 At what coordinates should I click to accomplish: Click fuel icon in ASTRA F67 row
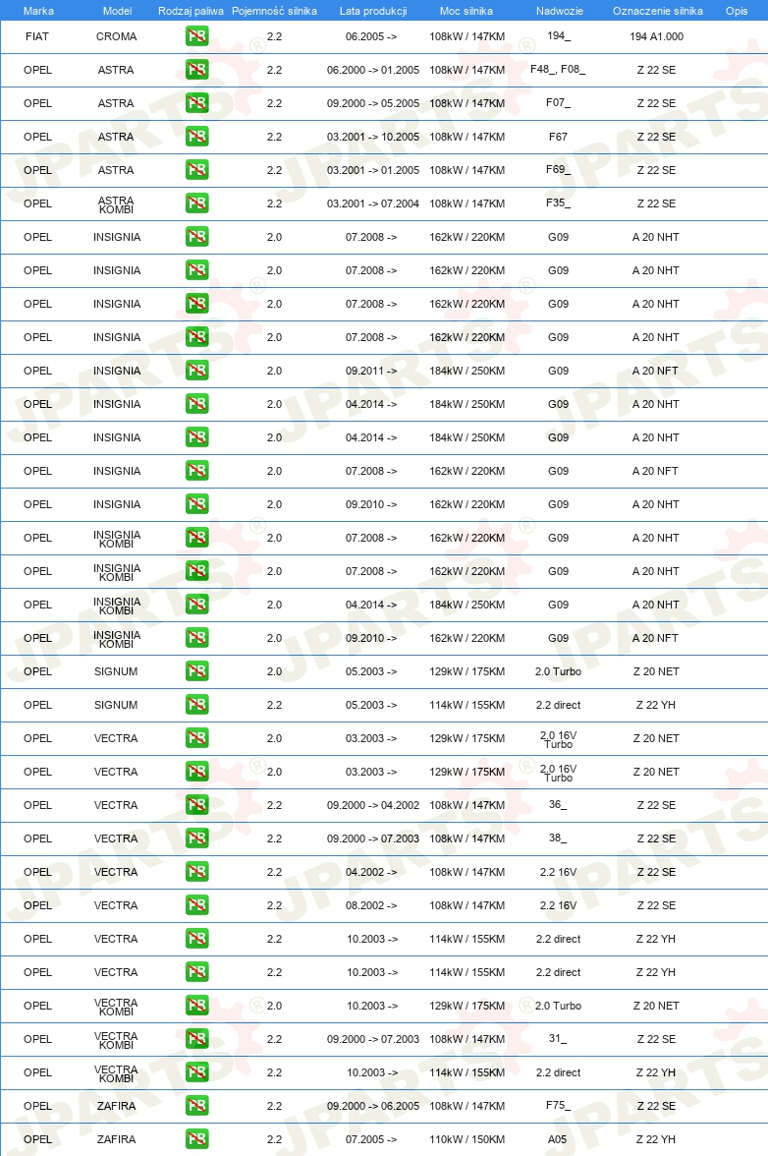point(196,137)
